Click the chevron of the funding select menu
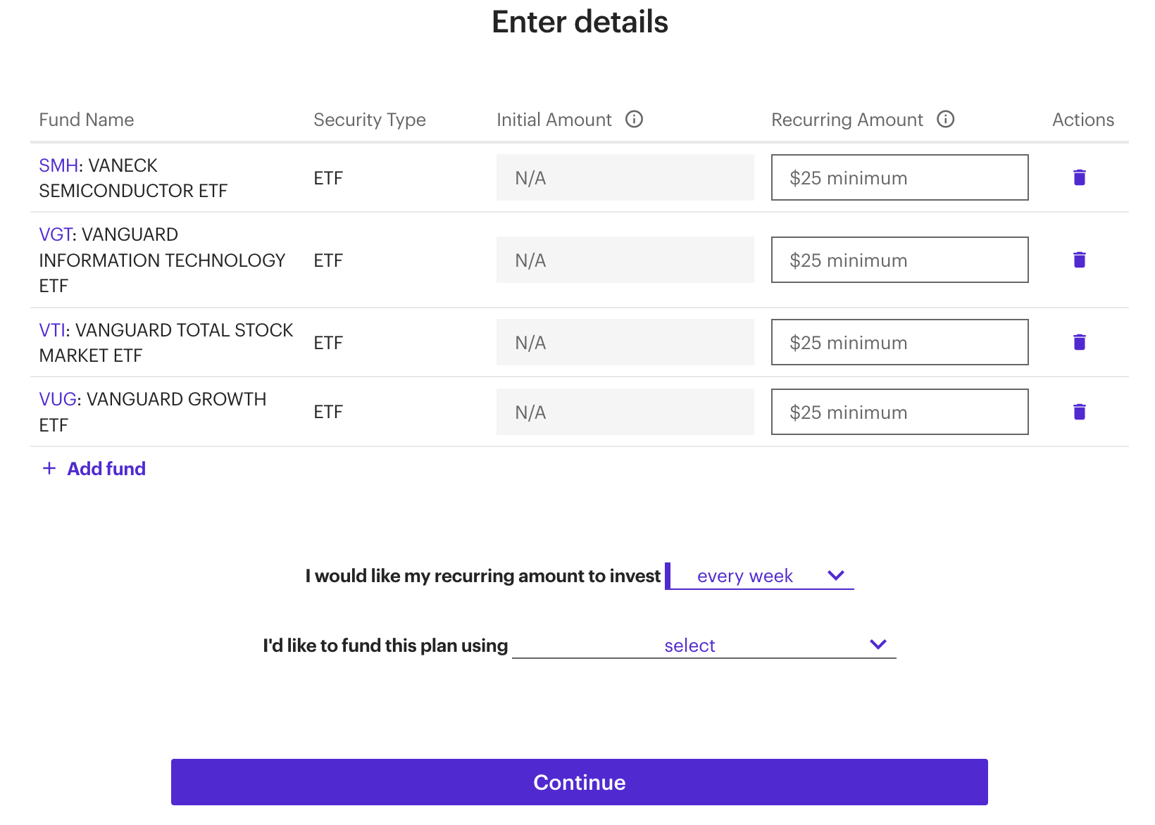This screenshot has width=1155, height=825. click(878, 644)
